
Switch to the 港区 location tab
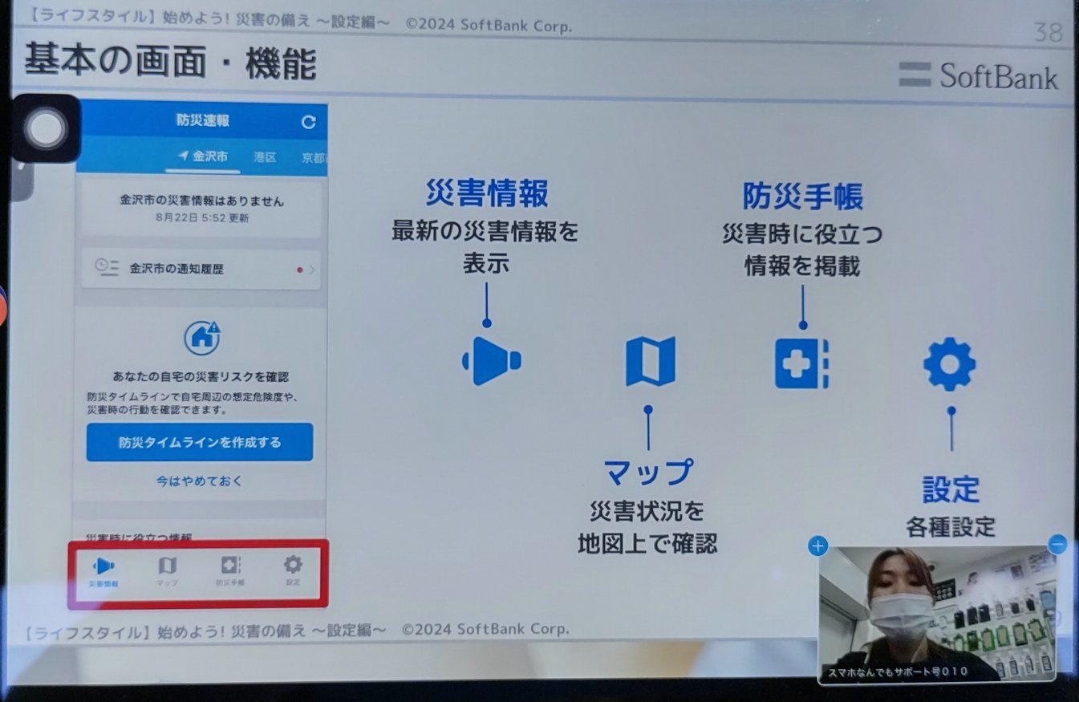[x=265, y=157]
